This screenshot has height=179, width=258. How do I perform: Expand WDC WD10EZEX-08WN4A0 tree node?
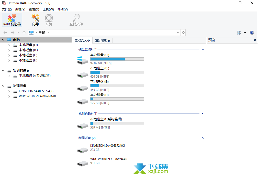pos(9,96)
